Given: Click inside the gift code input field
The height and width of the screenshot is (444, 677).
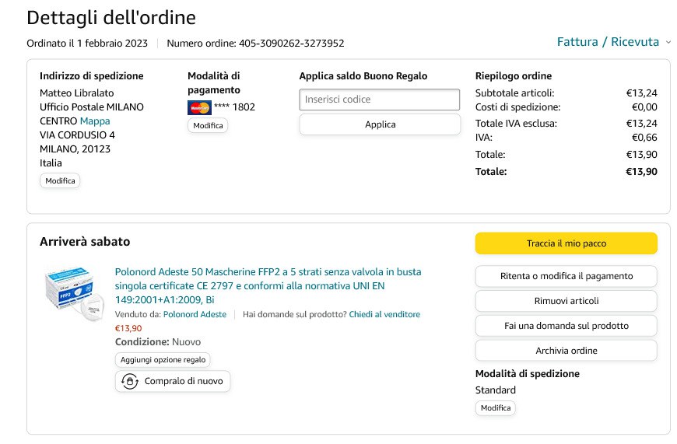Looking at the screenshot, I should 379,100.
